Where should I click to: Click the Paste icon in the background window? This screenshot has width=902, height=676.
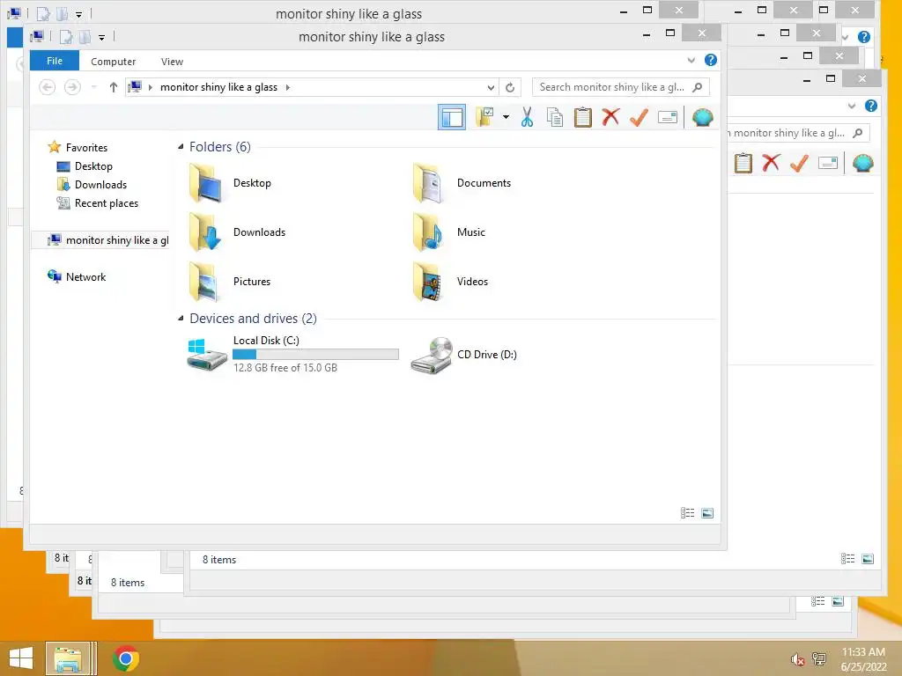[x=743, y=163]
